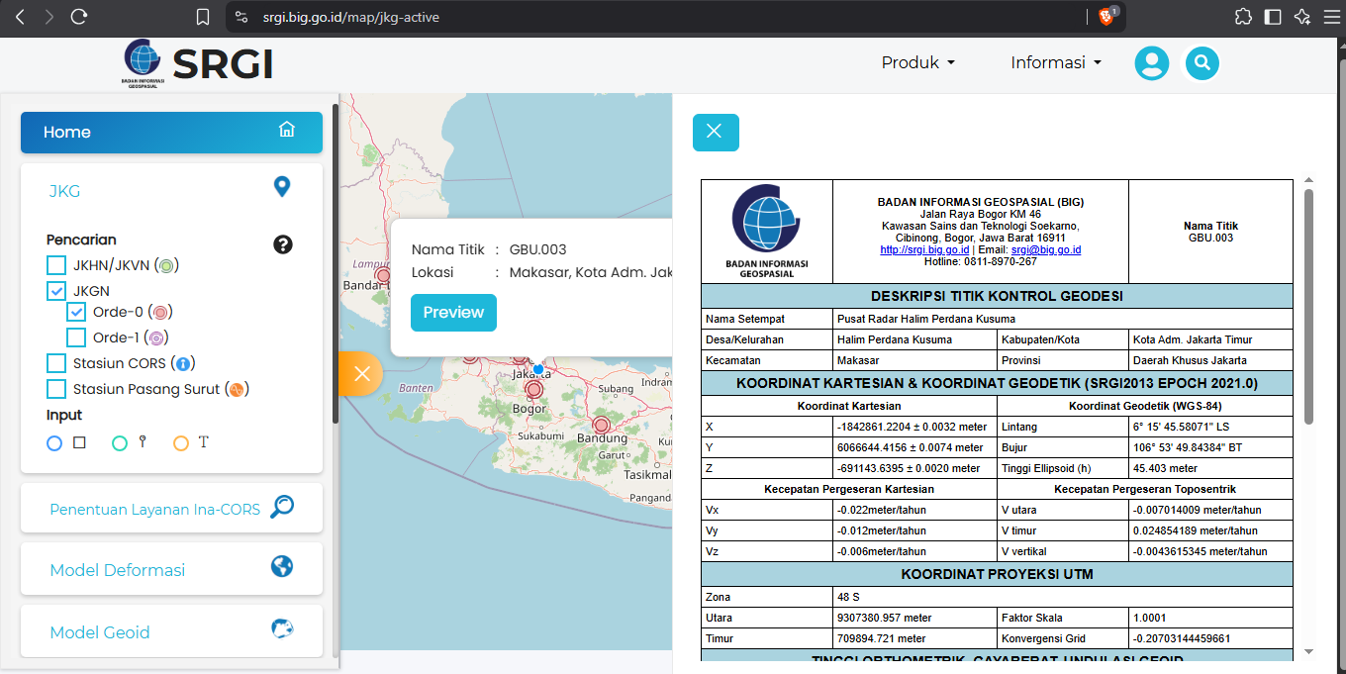
Task: Enable the Stasiun Pasang Surut checkbox
Action: pyautogui.click(x=56, y=389)
